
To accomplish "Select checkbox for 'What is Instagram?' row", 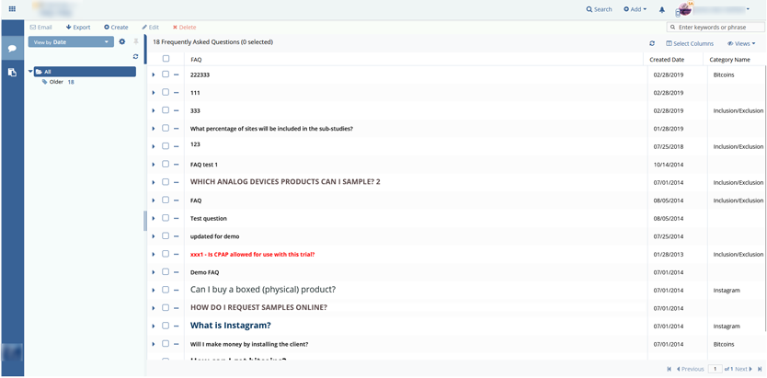I will [x=166, y=326].
